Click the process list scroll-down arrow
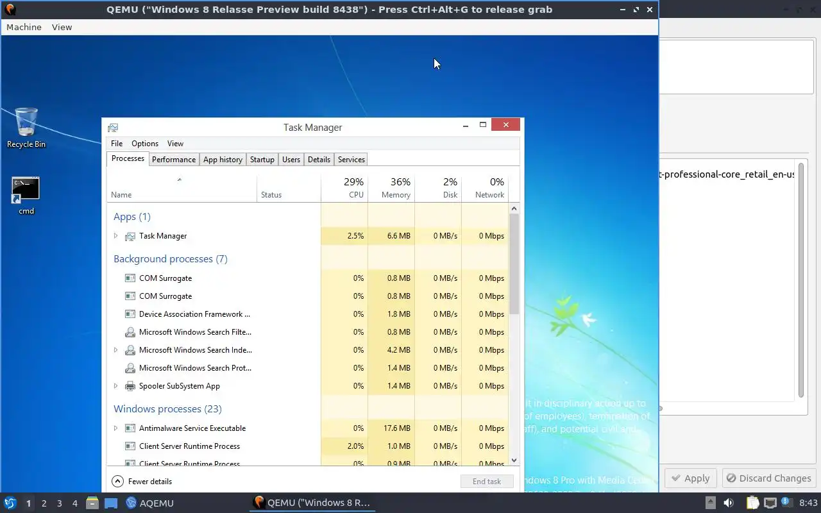This screenshot has height=513, width=821. click(x=514, y=460)
